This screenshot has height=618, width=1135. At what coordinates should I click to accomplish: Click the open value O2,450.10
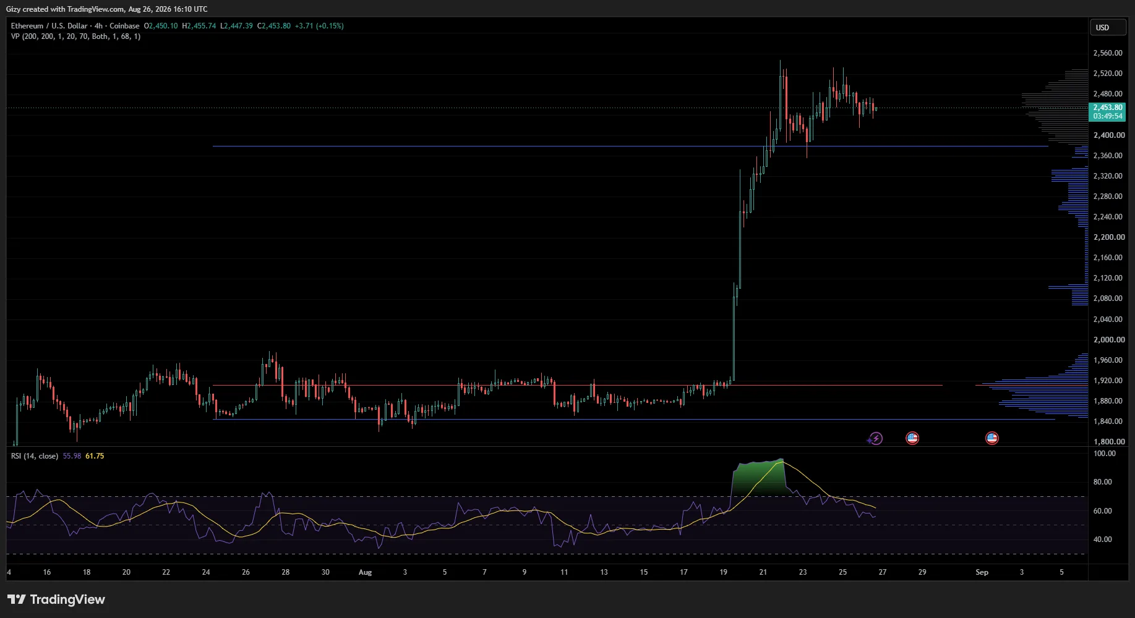(x=161, y=26)
